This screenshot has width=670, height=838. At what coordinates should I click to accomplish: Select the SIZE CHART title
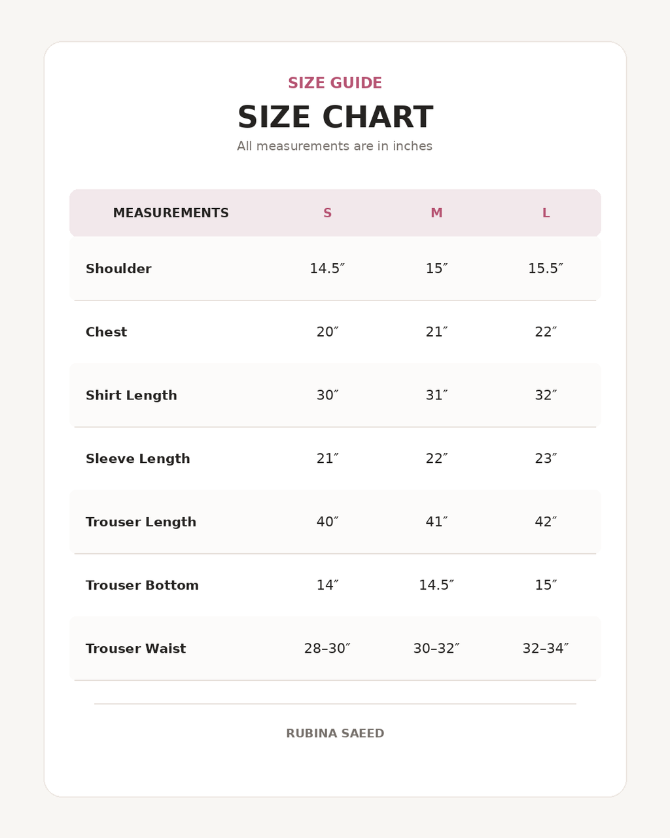point(335,118)
